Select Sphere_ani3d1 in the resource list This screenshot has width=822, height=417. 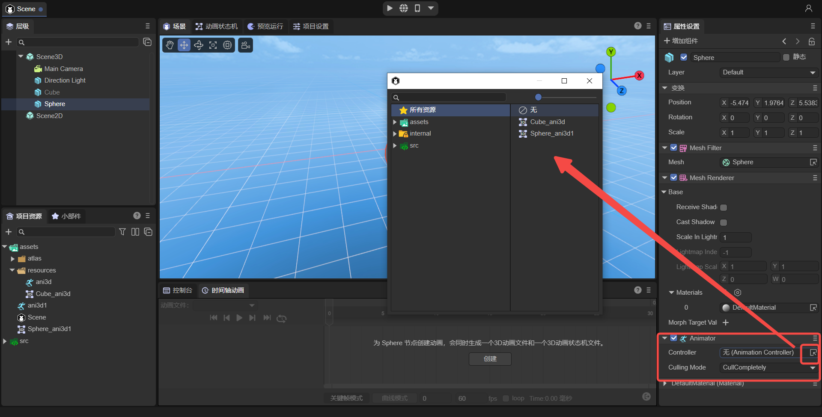[551, 133]
